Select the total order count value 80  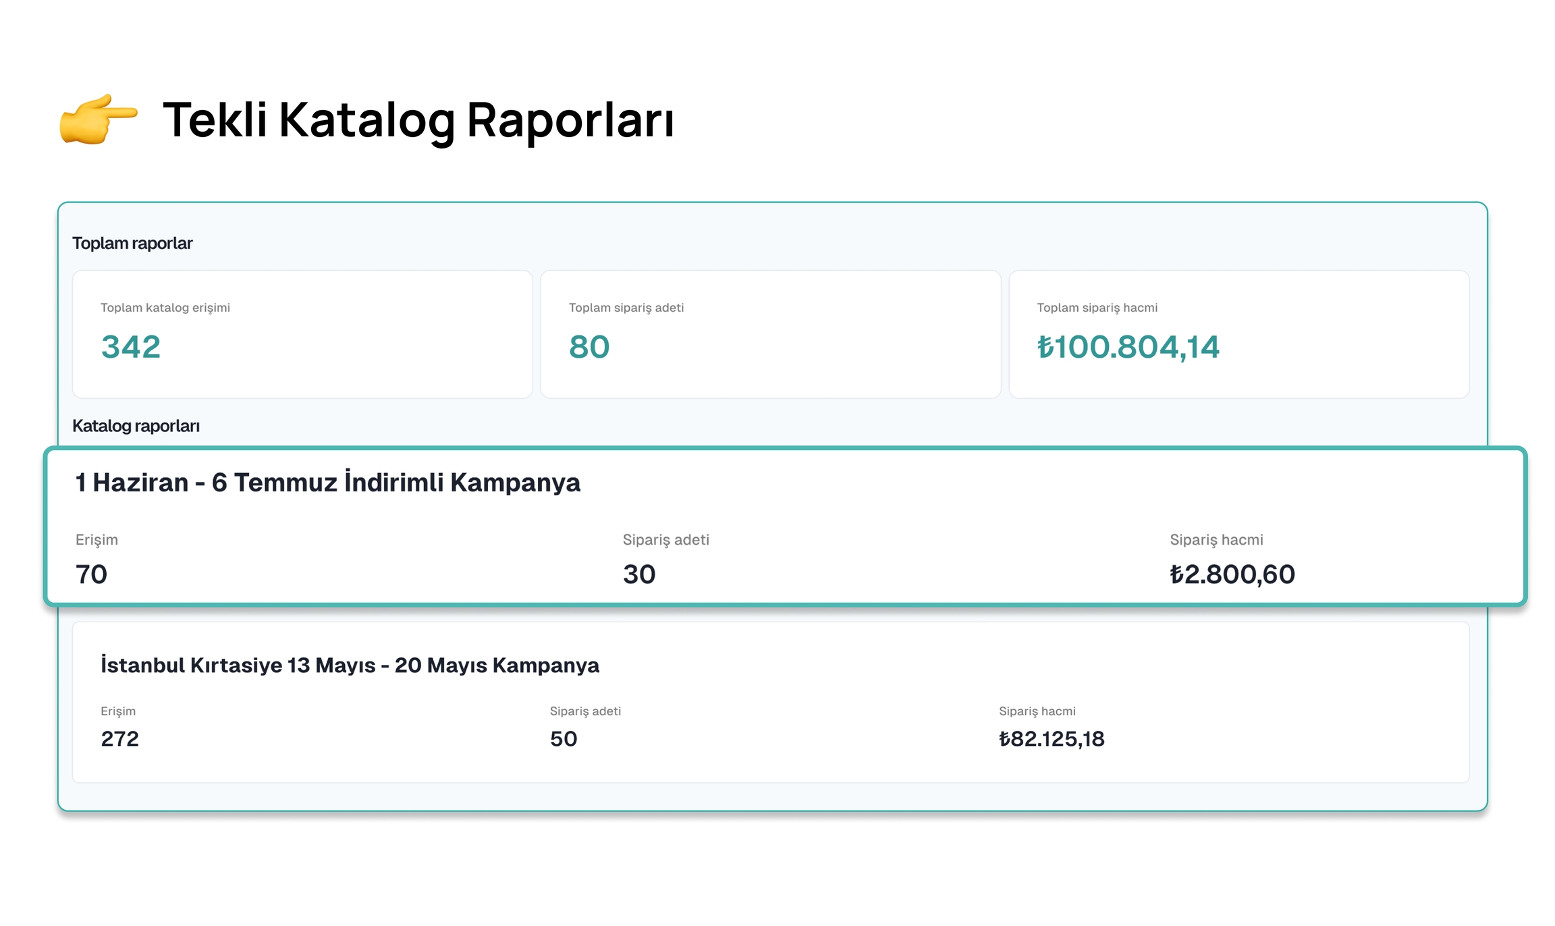589,347
